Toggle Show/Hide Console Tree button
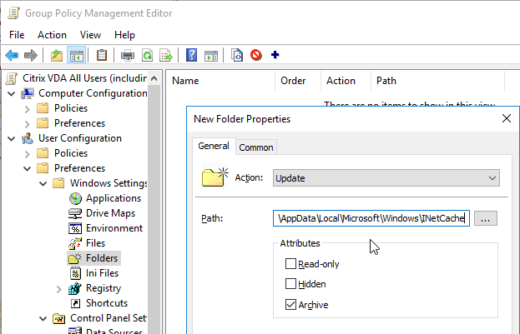This screenshot has height=334, width=520. 77,55
